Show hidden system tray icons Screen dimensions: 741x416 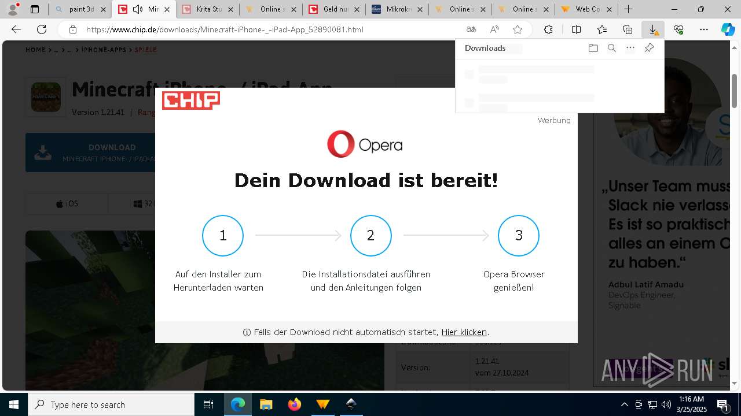624,404
